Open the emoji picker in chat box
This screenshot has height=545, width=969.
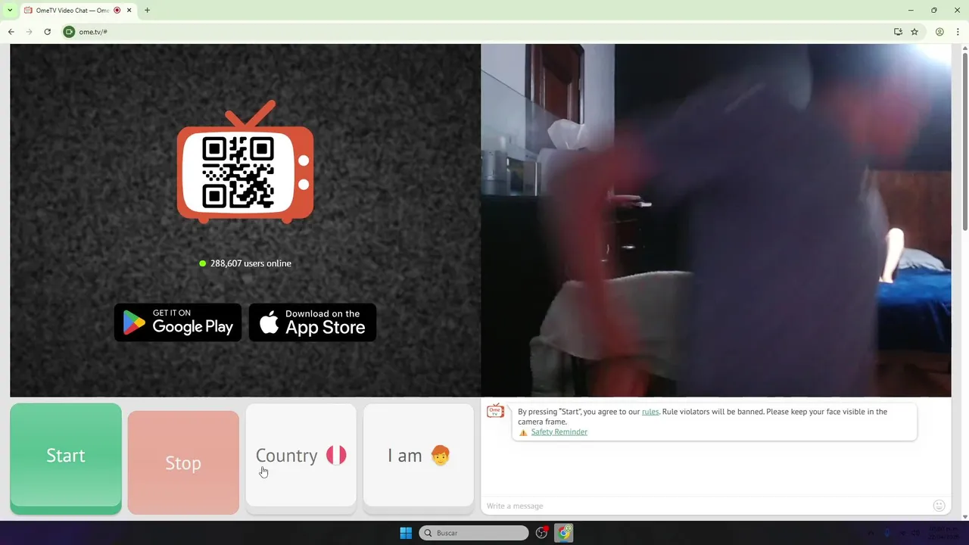click(939, 506)
